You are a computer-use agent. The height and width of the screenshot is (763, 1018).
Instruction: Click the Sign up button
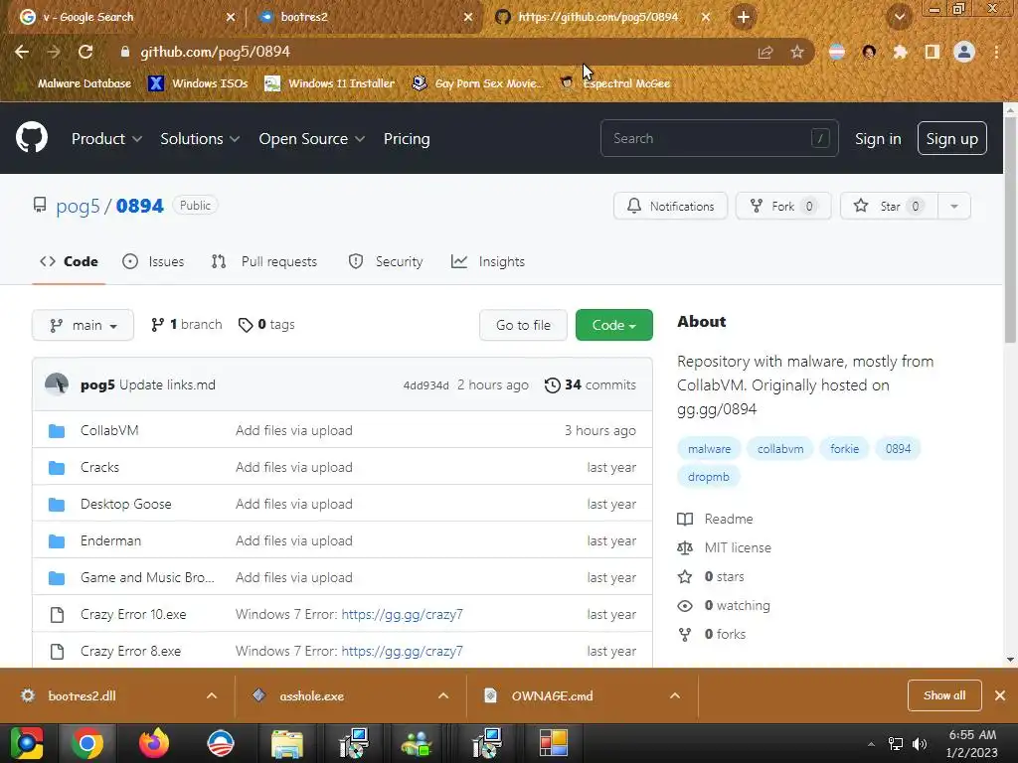(x=951, y=138)
